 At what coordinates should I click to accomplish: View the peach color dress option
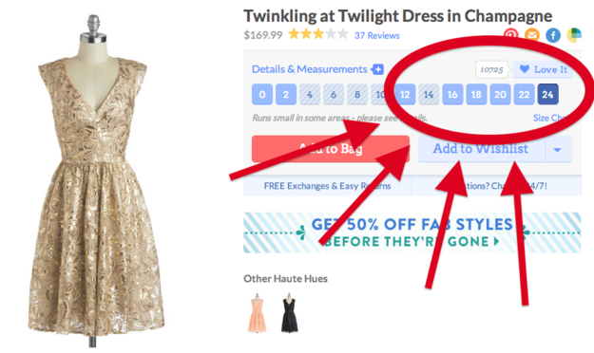click(258, 313)
